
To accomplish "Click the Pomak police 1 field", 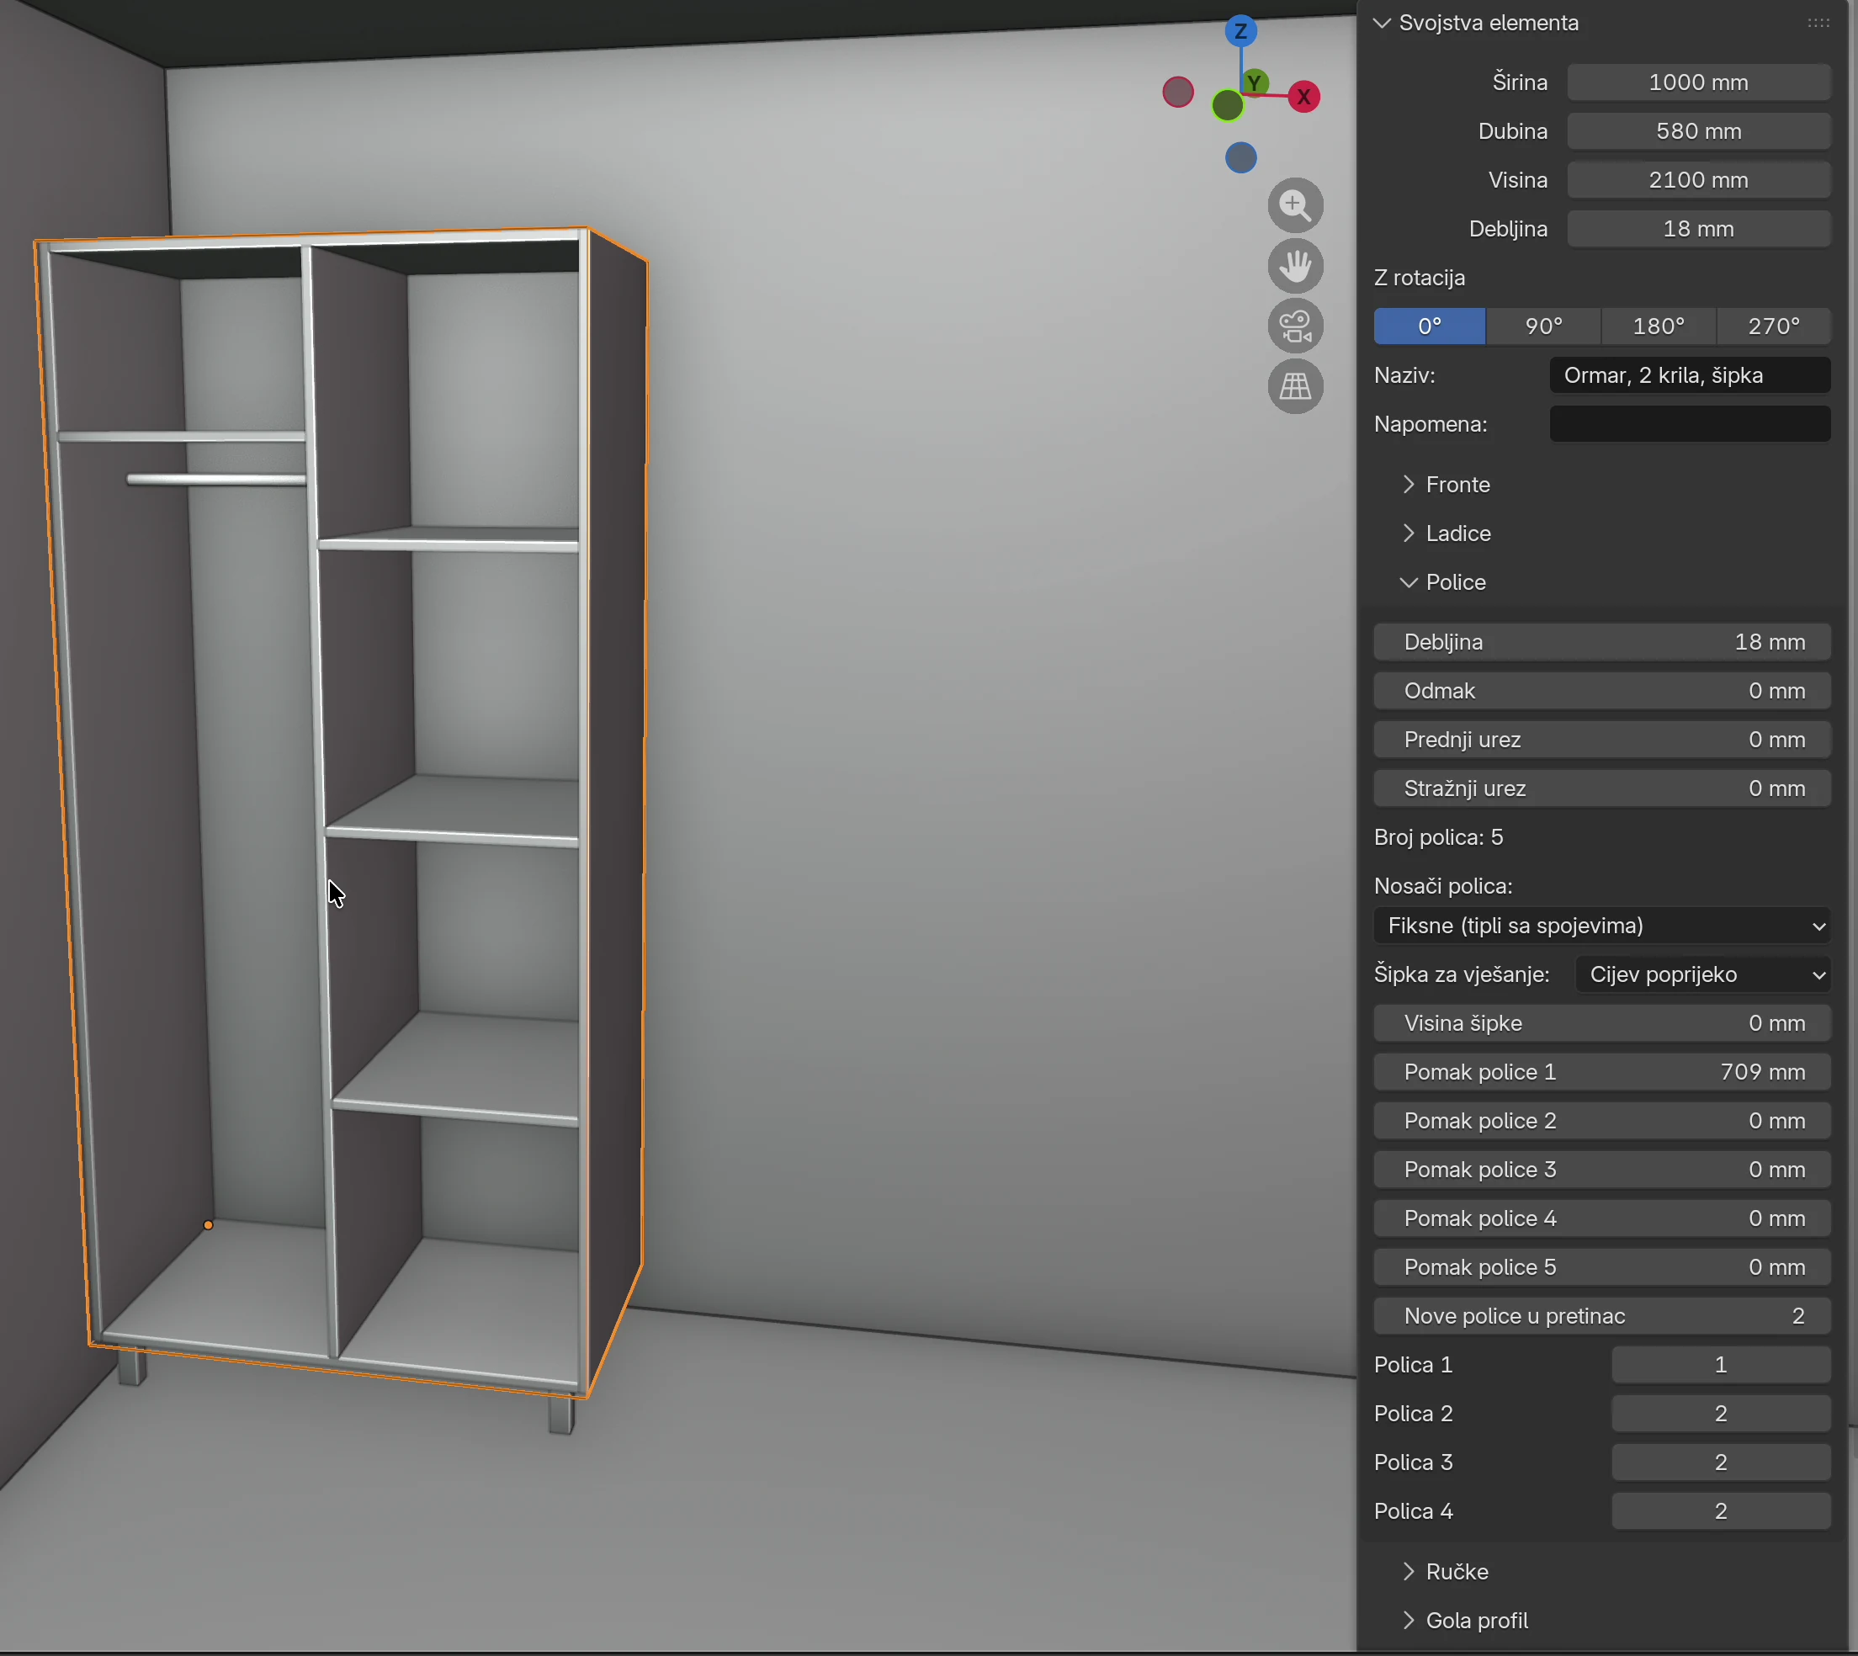I will point(1602,1072).
